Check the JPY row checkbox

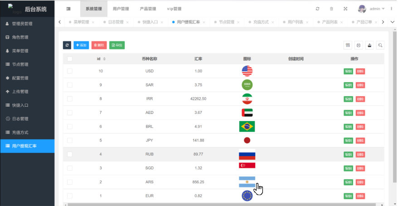click(70, 140)
